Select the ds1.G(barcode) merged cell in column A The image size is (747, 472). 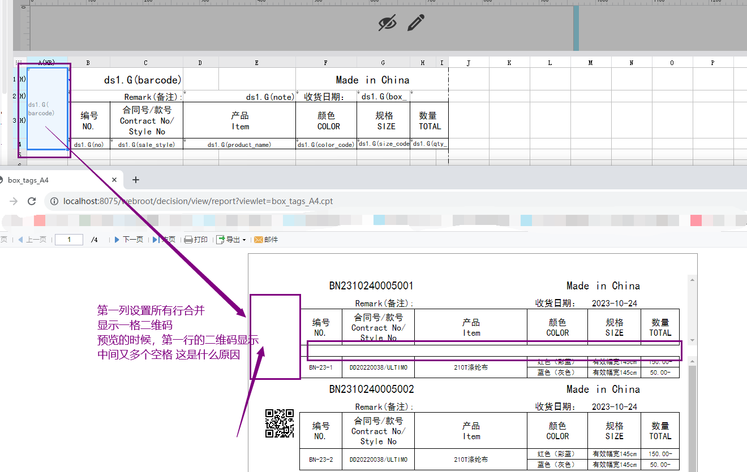[x=48, y=109]
